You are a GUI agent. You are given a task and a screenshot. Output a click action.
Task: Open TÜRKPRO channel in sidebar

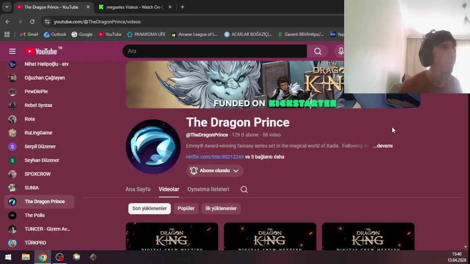[x=39, y=243]
